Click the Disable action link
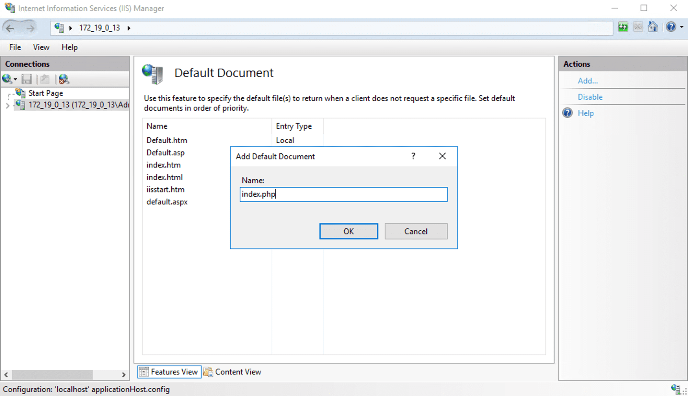688x396 pixels. point(590,97)
